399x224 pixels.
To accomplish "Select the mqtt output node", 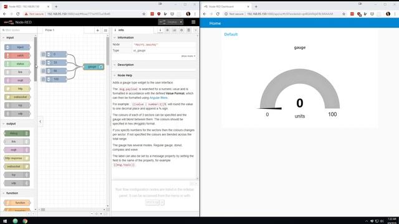I will (x=17, y=150).
